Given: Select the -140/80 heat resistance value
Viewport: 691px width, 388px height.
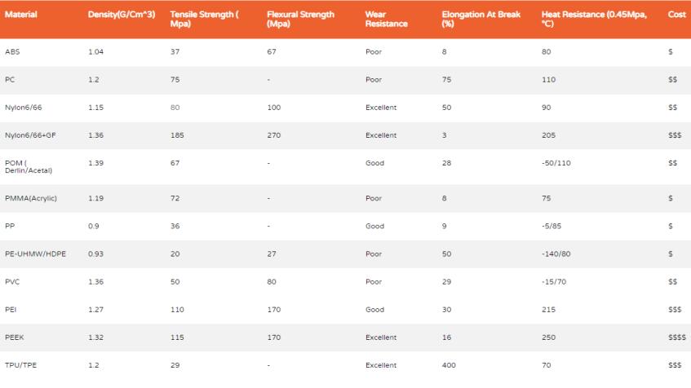Looking at the screenshot, I should point(556,254).
